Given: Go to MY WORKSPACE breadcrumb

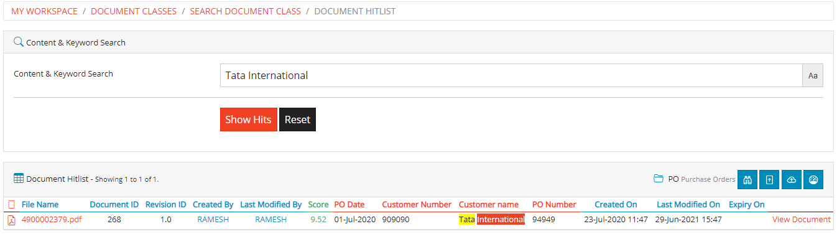Looking at the screenshot, I should pyautogui.click(x=44, y=11).
